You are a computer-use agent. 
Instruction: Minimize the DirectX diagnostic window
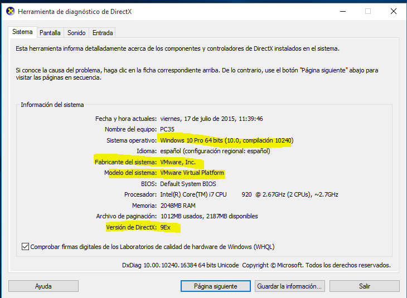point(343,11)
